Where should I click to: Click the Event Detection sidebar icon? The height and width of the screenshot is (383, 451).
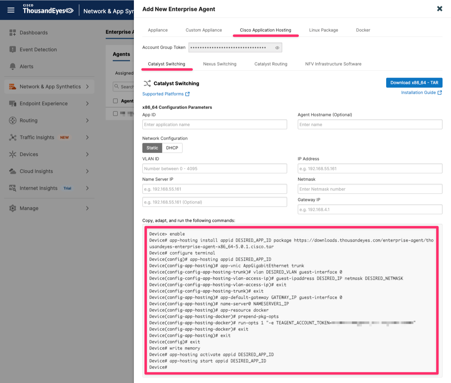pyautogui.click(x=13, y=49)
